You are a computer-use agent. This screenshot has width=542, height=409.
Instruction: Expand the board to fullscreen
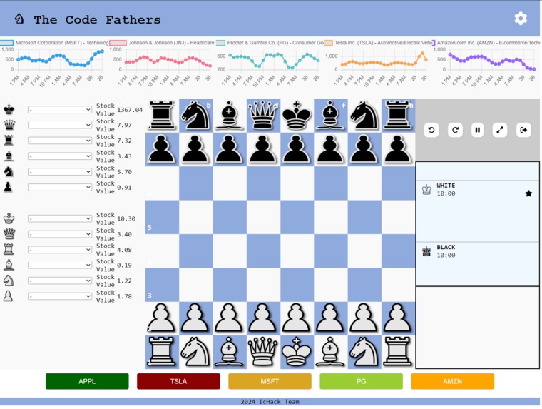click(x=500, y=130)
